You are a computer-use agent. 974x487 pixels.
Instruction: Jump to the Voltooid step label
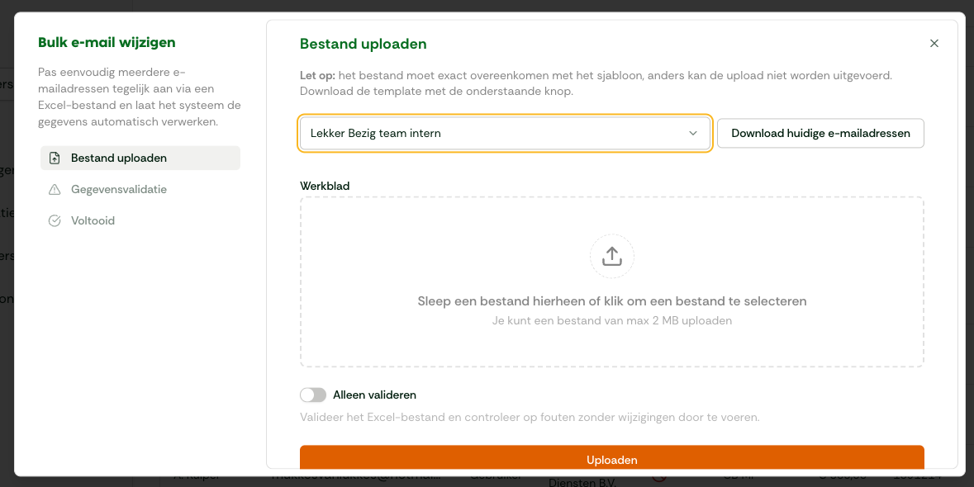[93, 221]
